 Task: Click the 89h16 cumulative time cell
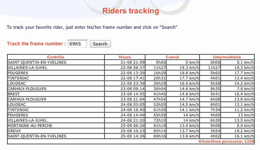click(x=156, y=136)
